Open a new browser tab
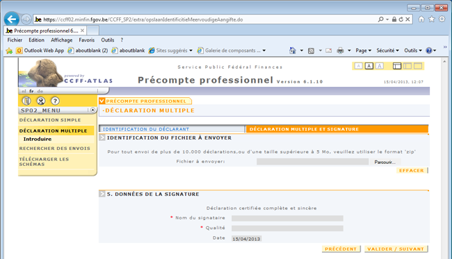The width and height of the screenshot is (452, 259). pyautogui.click(x=92, y=31)
